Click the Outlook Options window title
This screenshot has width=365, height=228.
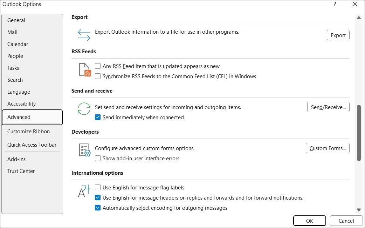tap(22, 4)
